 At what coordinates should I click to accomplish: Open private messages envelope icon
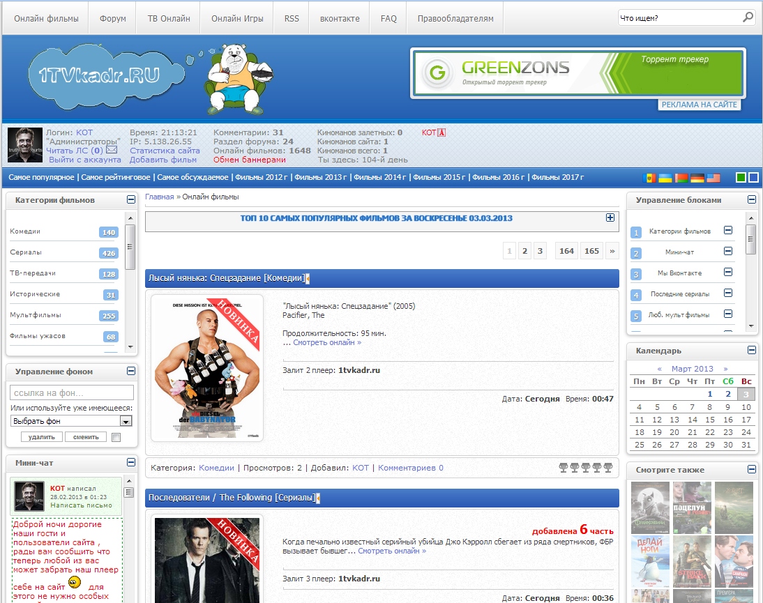(x=112, y=151)
